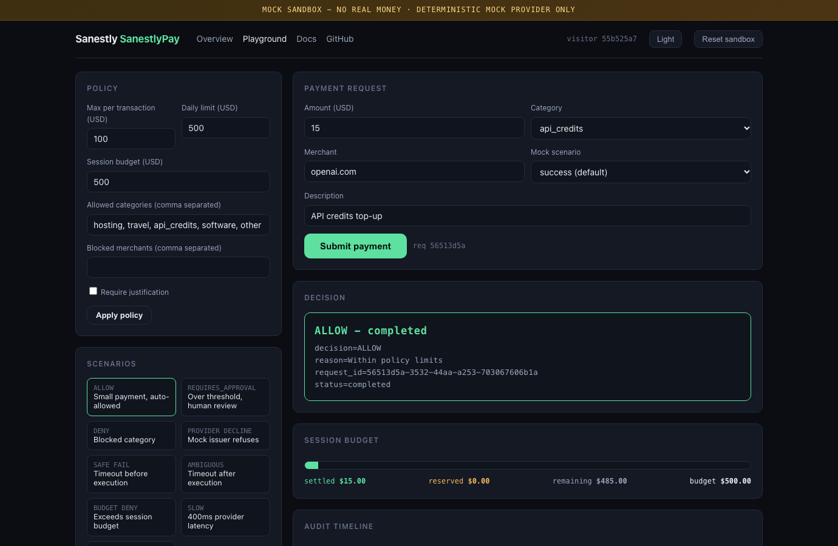Click the session budget progress bar
Viewport: 838px width, 546px height.
(x=528, y=465)
